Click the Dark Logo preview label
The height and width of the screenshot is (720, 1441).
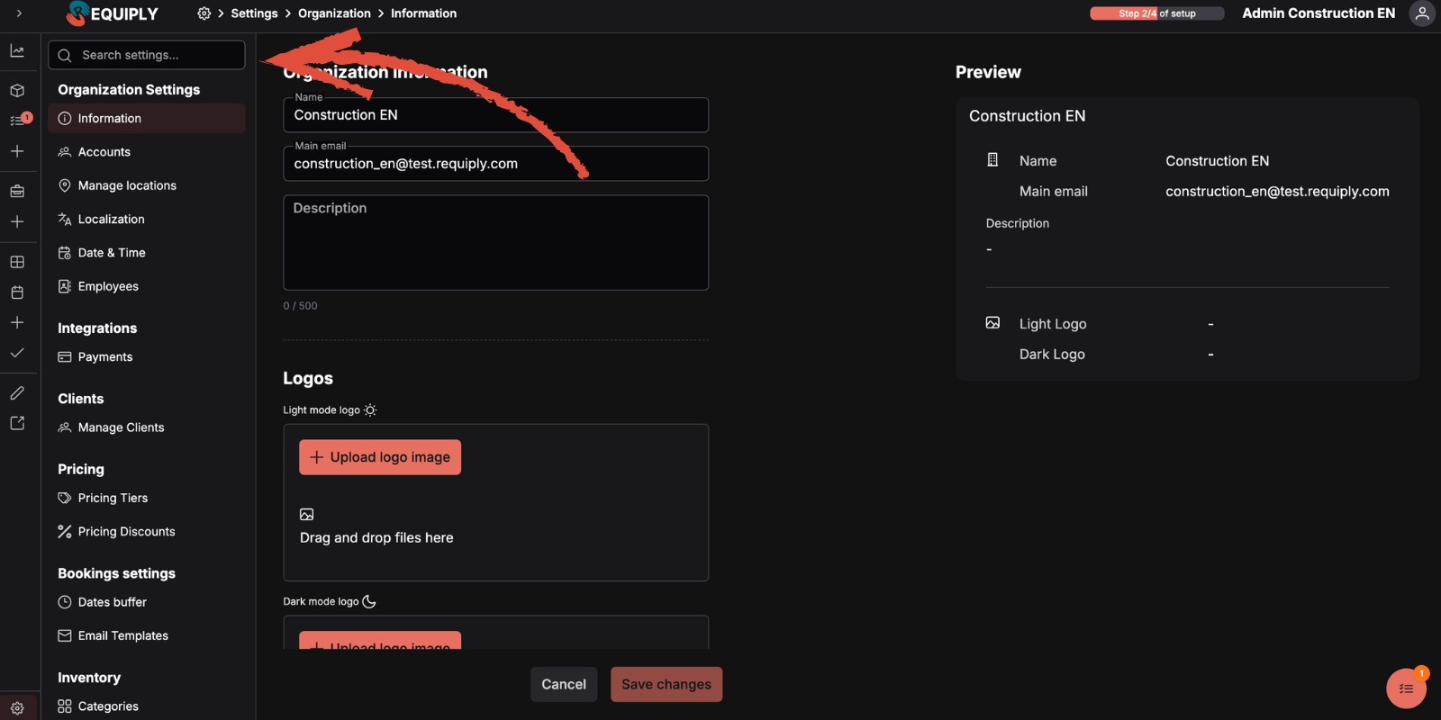coord(1052,355)
